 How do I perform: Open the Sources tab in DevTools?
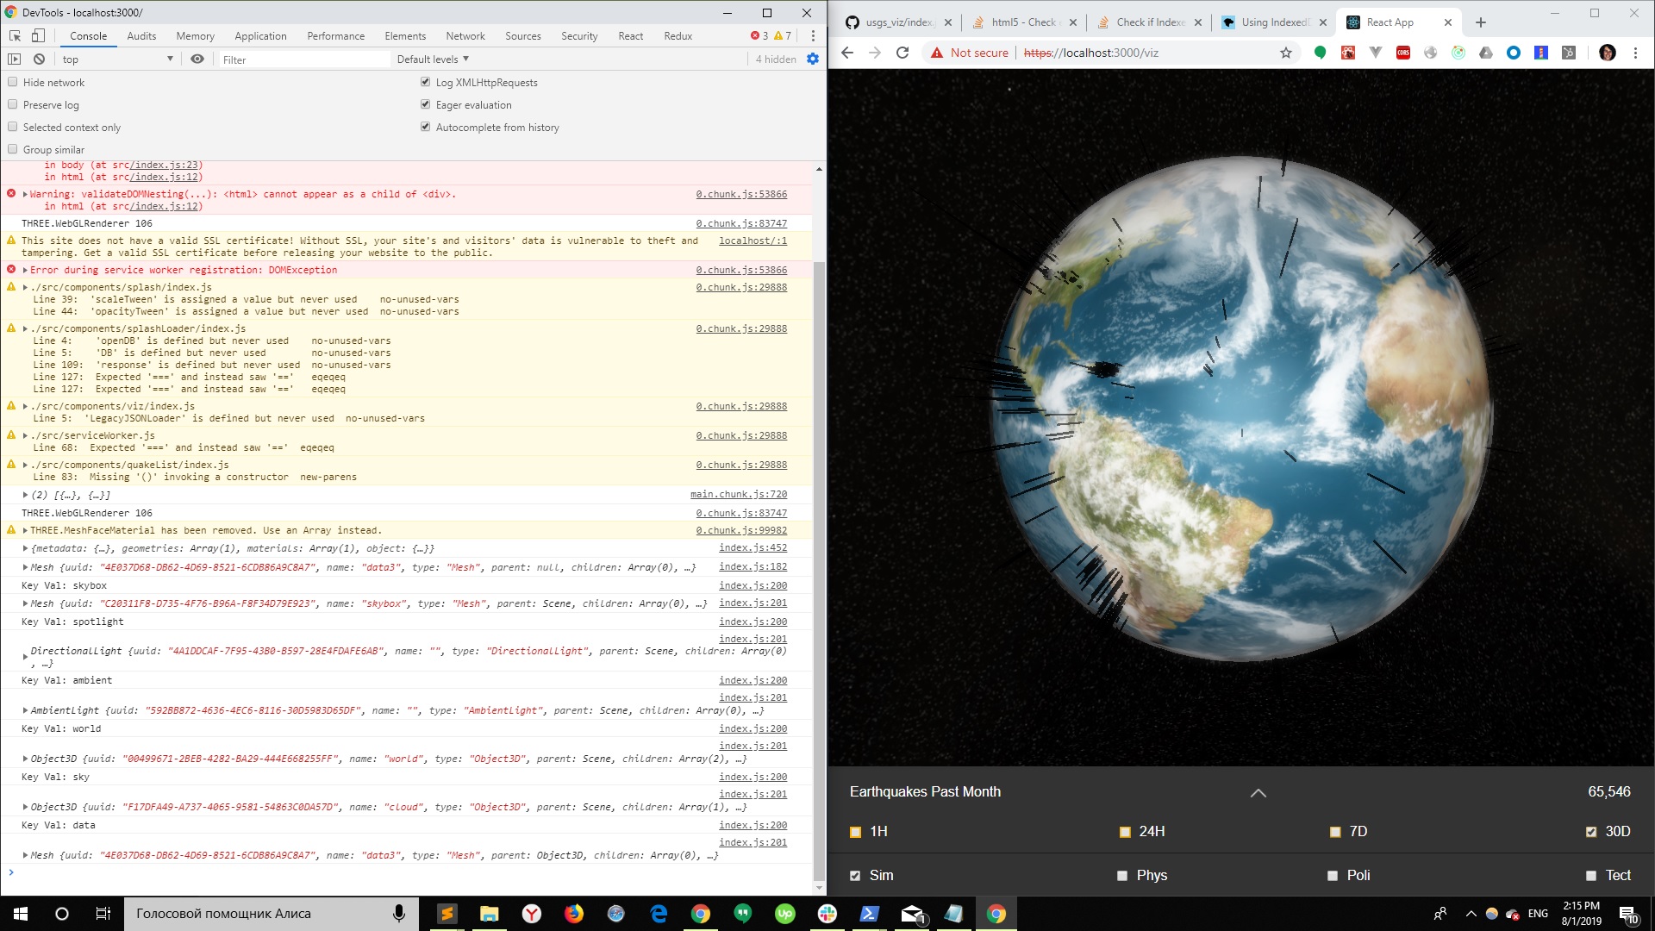(x=522, y=35)
